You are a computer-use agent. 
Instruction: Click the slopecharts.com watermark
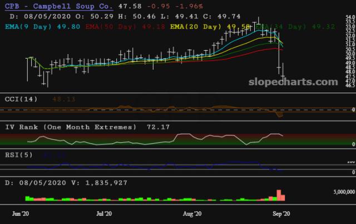point(293,82)
